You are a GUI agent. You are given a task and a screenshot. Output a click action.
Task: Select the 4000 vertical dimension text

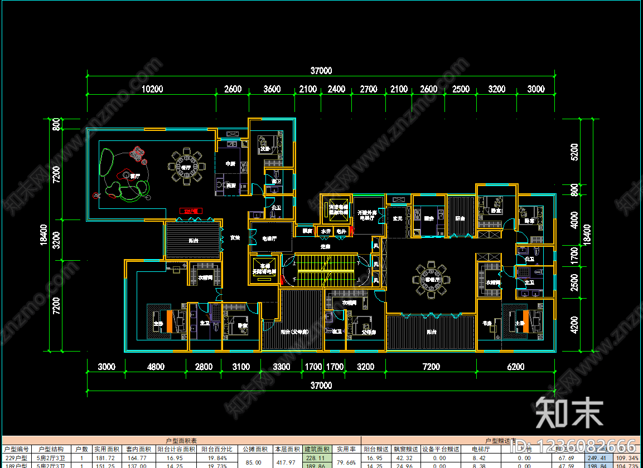574,220
